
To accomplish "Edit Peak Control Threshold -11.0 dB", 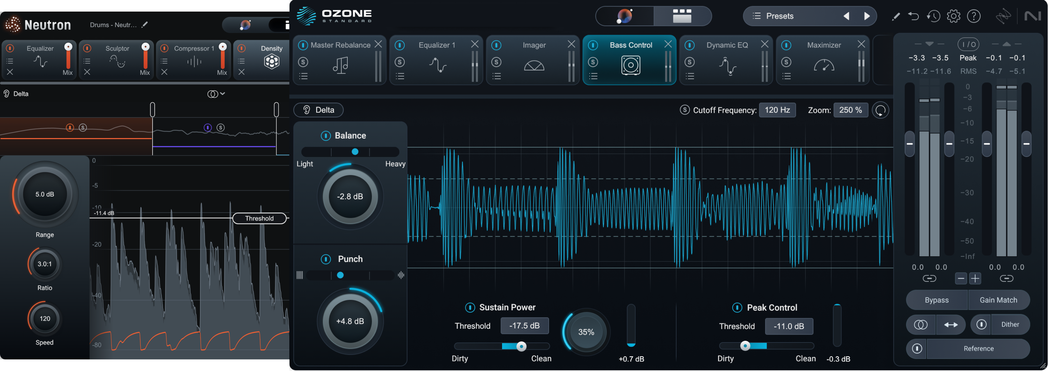I will tap(789, 326).
